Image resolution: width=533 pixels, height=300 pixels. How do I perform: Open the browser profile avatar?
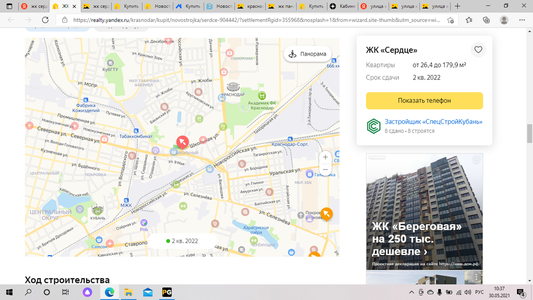pyautogui.click(x=504, y=20)
